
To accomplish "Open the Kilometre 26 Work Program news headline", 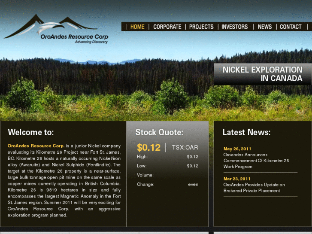I will (256, 161).
